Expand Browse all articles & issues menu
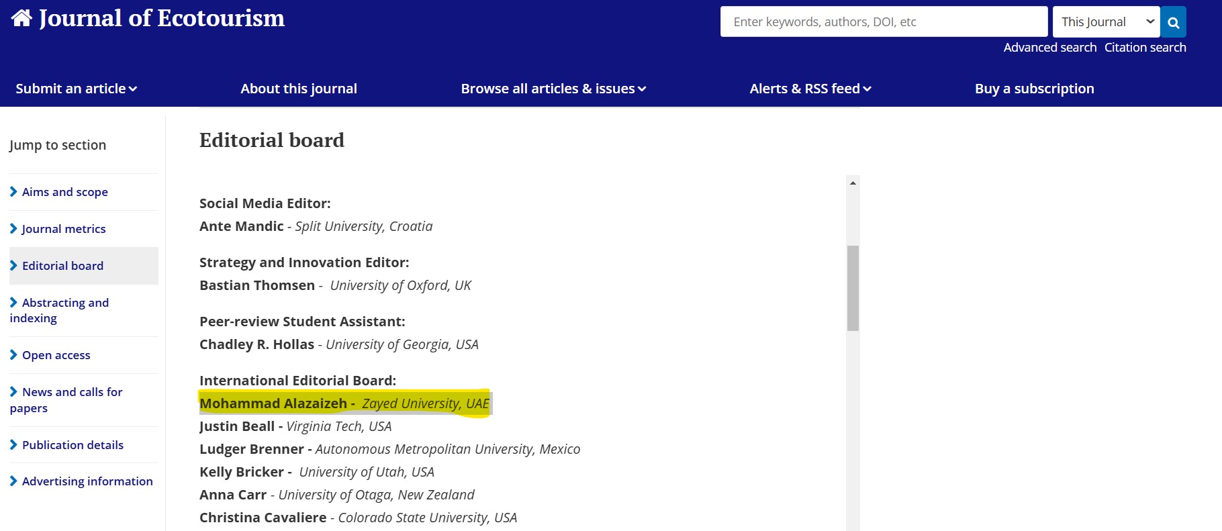This screenshot has width=1222, height=531. tap(553, 89)
